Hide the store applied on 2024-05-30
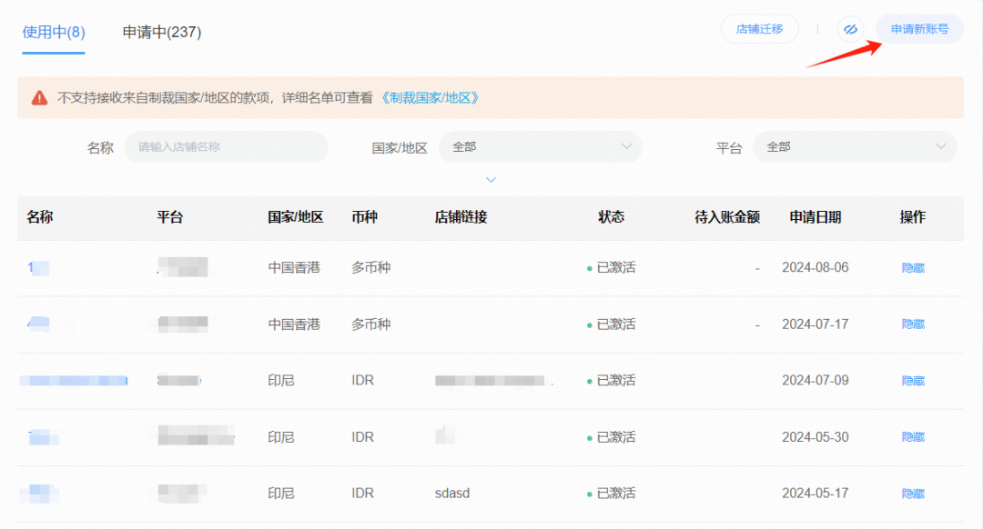Image resolution: width=983 pixels, height=529 pixels. coord(913,437)
